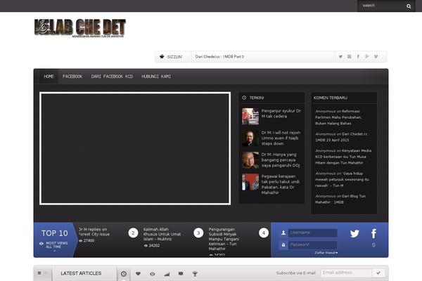Open comment on 'Dari Blog Tun Mahathir : 1MDB'
422x281 pixels.
coord(340,200)
